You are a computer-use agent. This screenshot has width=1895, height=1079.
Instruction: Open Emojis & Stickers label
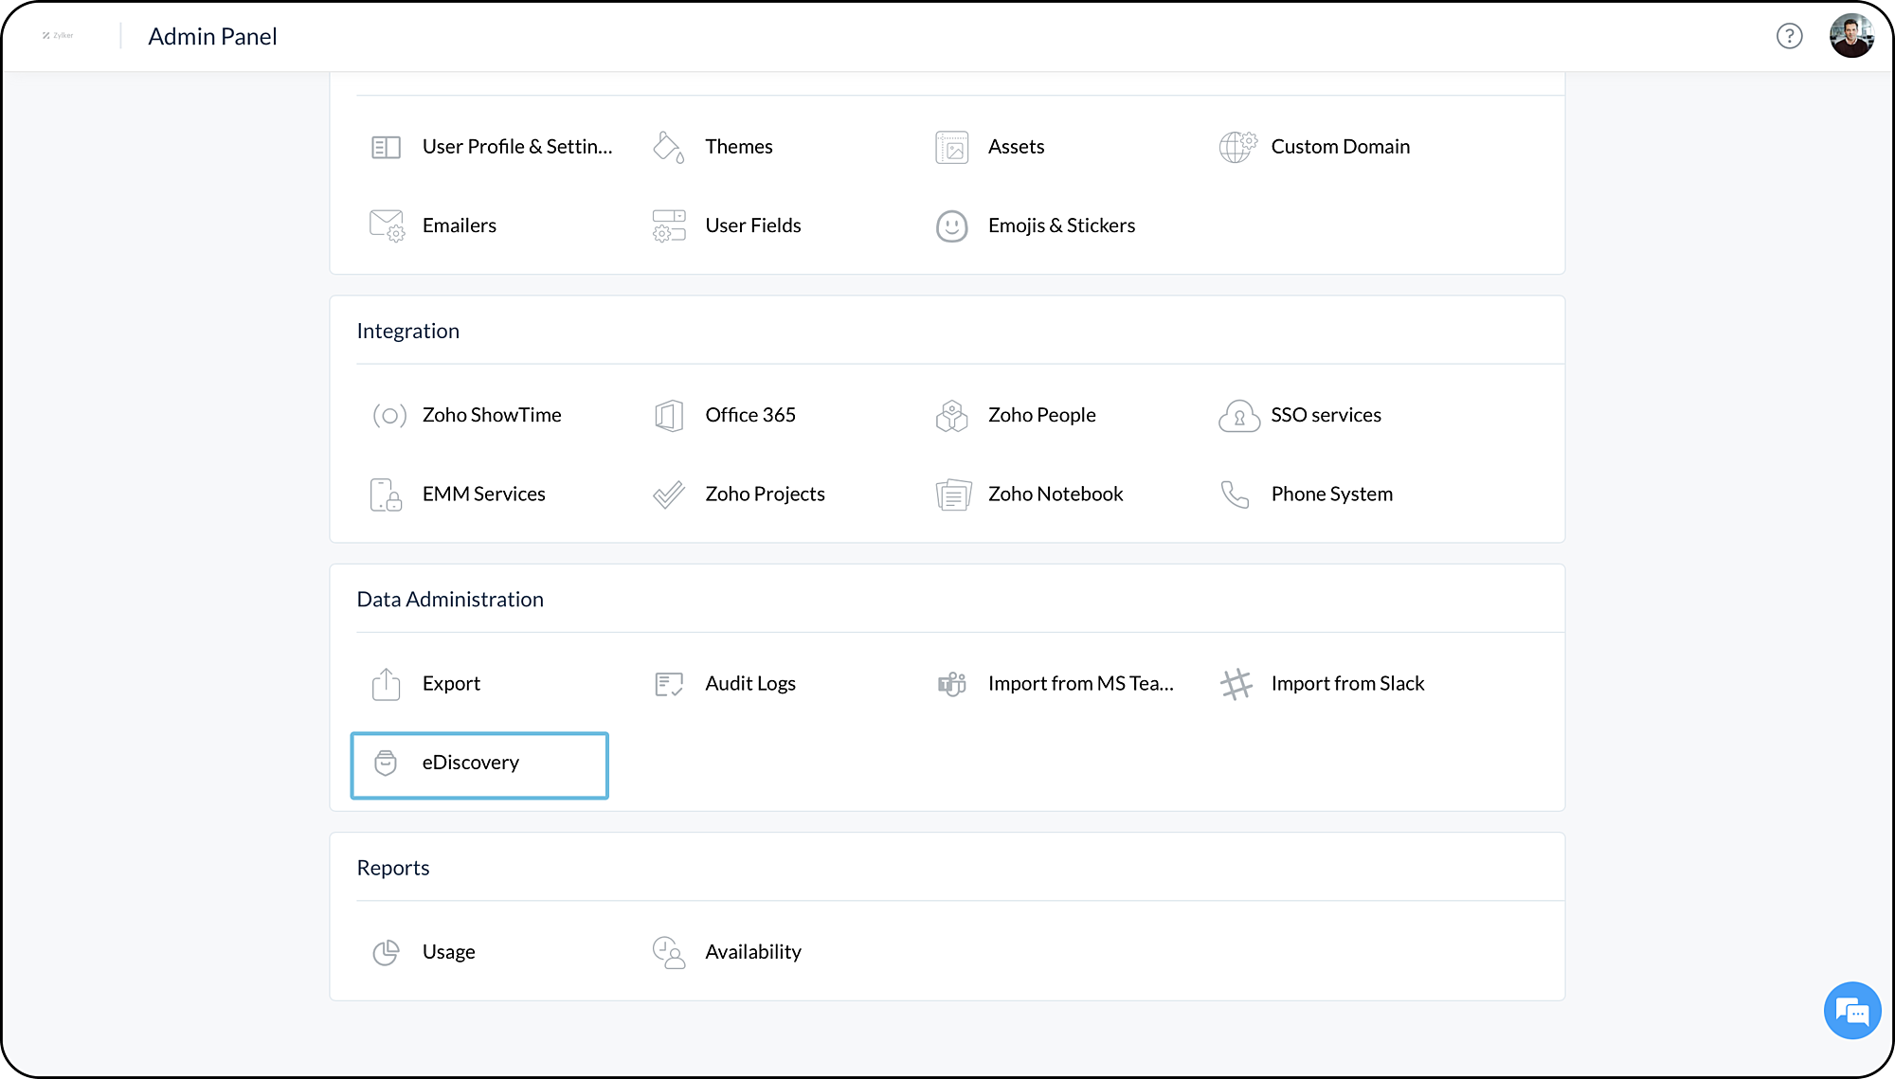pos(1061,225)
